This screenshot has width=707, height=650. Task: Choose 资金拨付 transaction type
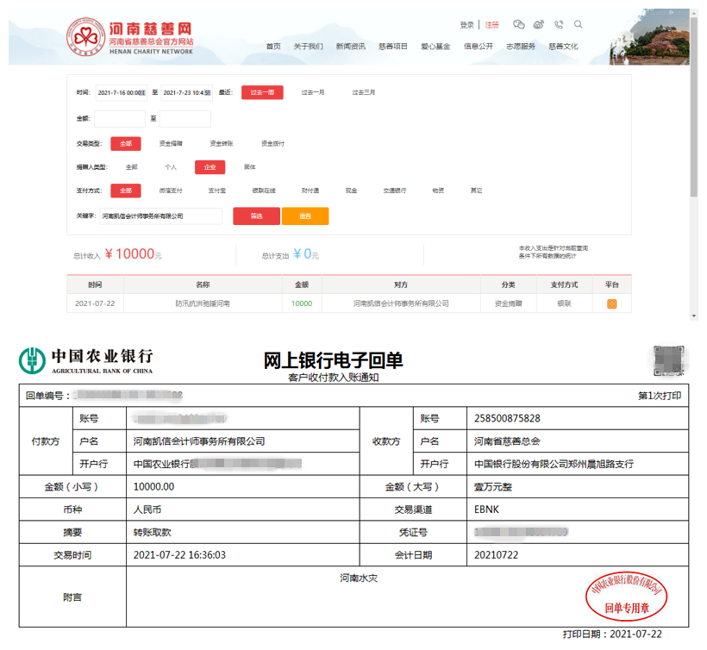pos(272,144)
